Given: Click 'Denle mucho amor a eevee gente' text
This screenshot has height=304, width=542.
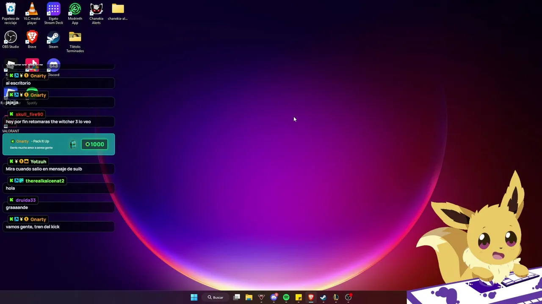Looking at the screenshot, I should [31, 148].
